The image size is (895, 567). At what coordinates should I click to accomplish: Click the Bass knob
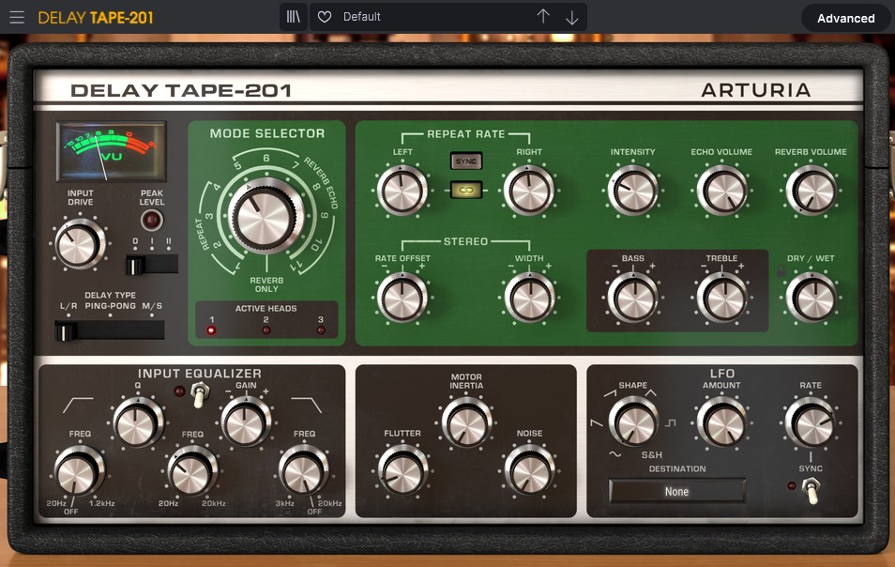(632, 299)
